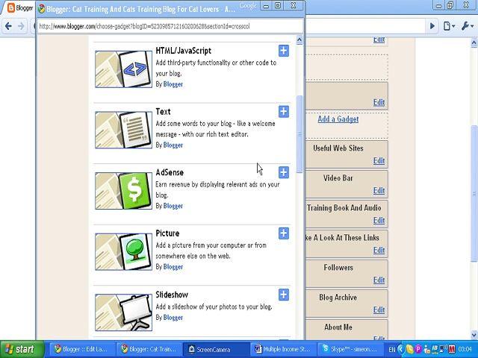Open the Chrome page menu dropdown
This screenshot has height=358, width=478.
pyautogui.click(x=448, y=26)
